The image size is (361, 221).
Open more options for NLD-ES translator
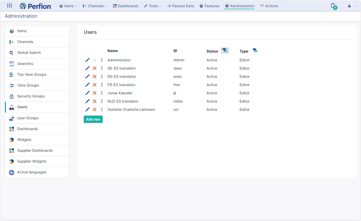point(102,101)
